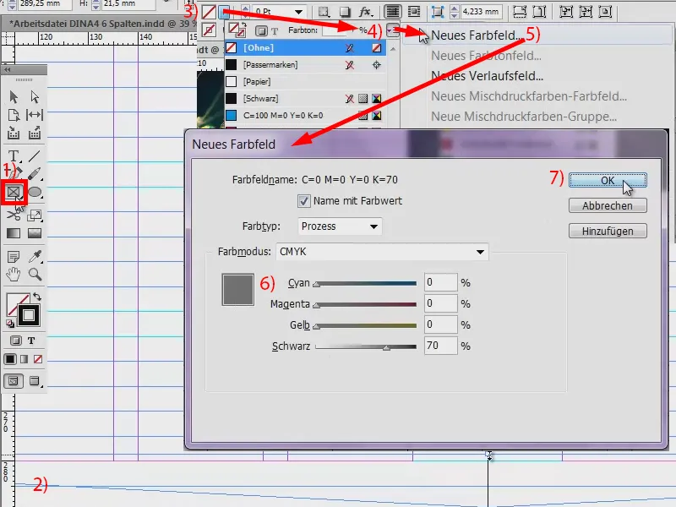Select the Line tool

coord(35,155)
